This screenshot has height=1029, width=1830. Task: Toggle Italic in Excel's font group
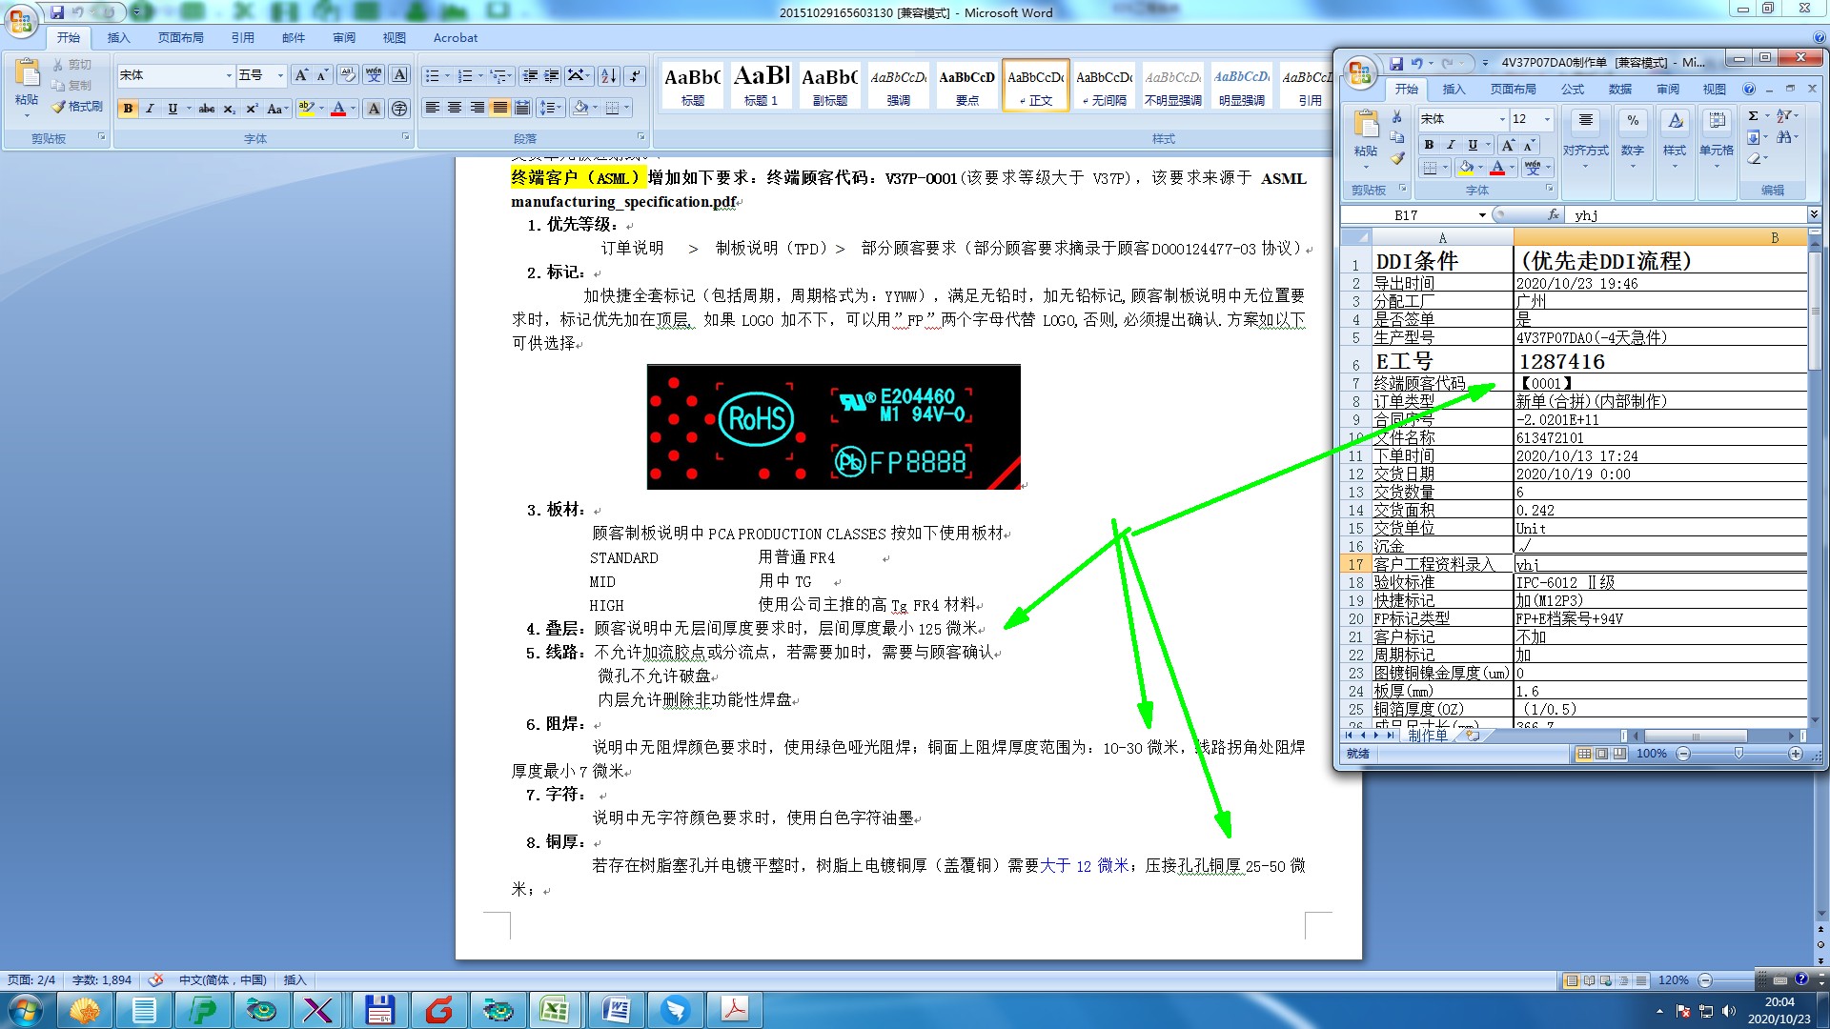[x=1451, y=145]
